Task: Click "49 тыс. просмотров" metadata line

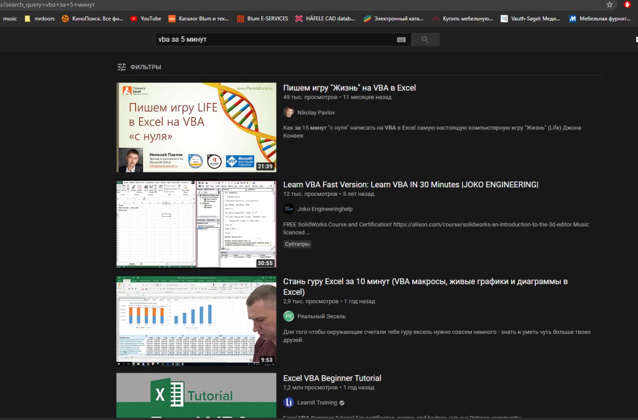Action: (337, 97)
